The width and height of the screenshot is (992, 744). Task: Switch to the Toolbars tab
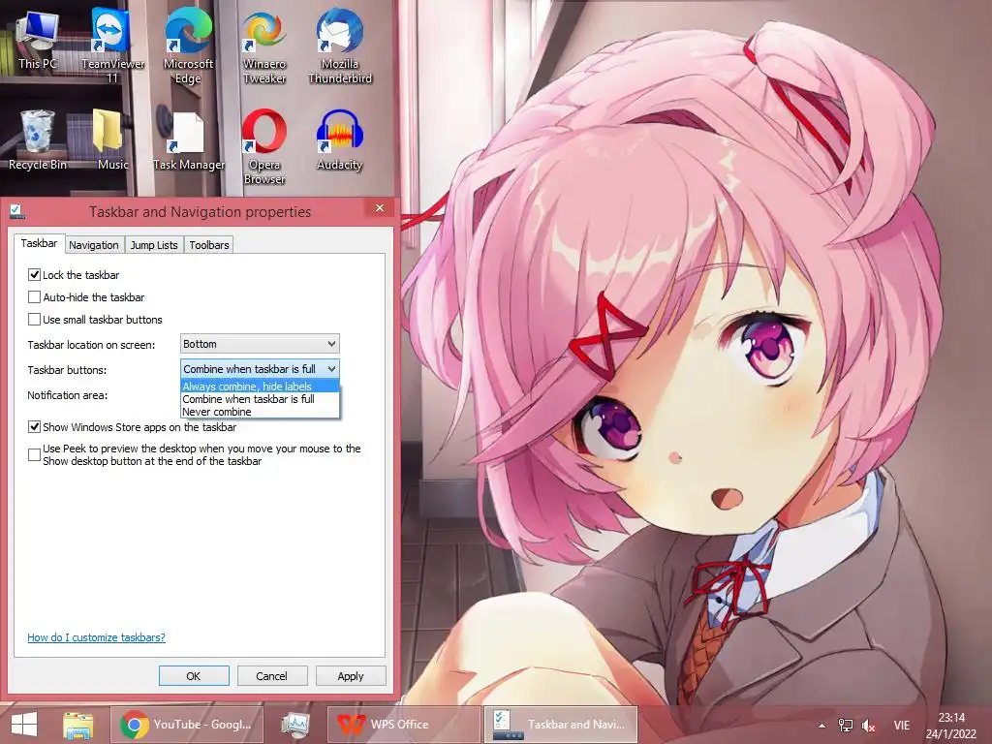pyautogui.click(x=209, y=245)
